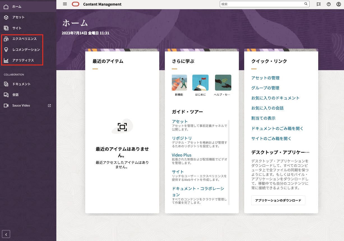Collapse the sidebar with chevron button
This screenshot has height=241, width=344.
point(6,234)
